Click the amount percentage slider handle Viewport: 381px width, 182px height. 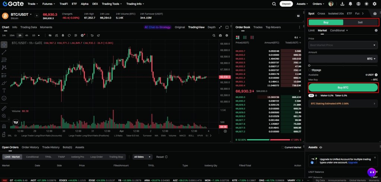(309, 66)
